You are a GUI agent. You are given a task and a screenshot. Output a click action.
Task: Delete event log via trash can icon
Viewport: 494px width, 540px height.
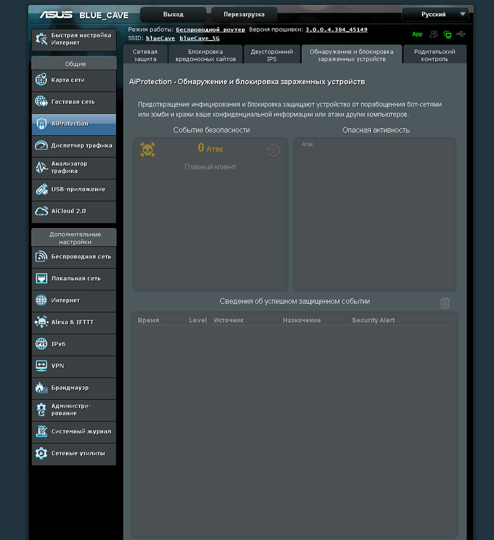click(x=445, y=303)
